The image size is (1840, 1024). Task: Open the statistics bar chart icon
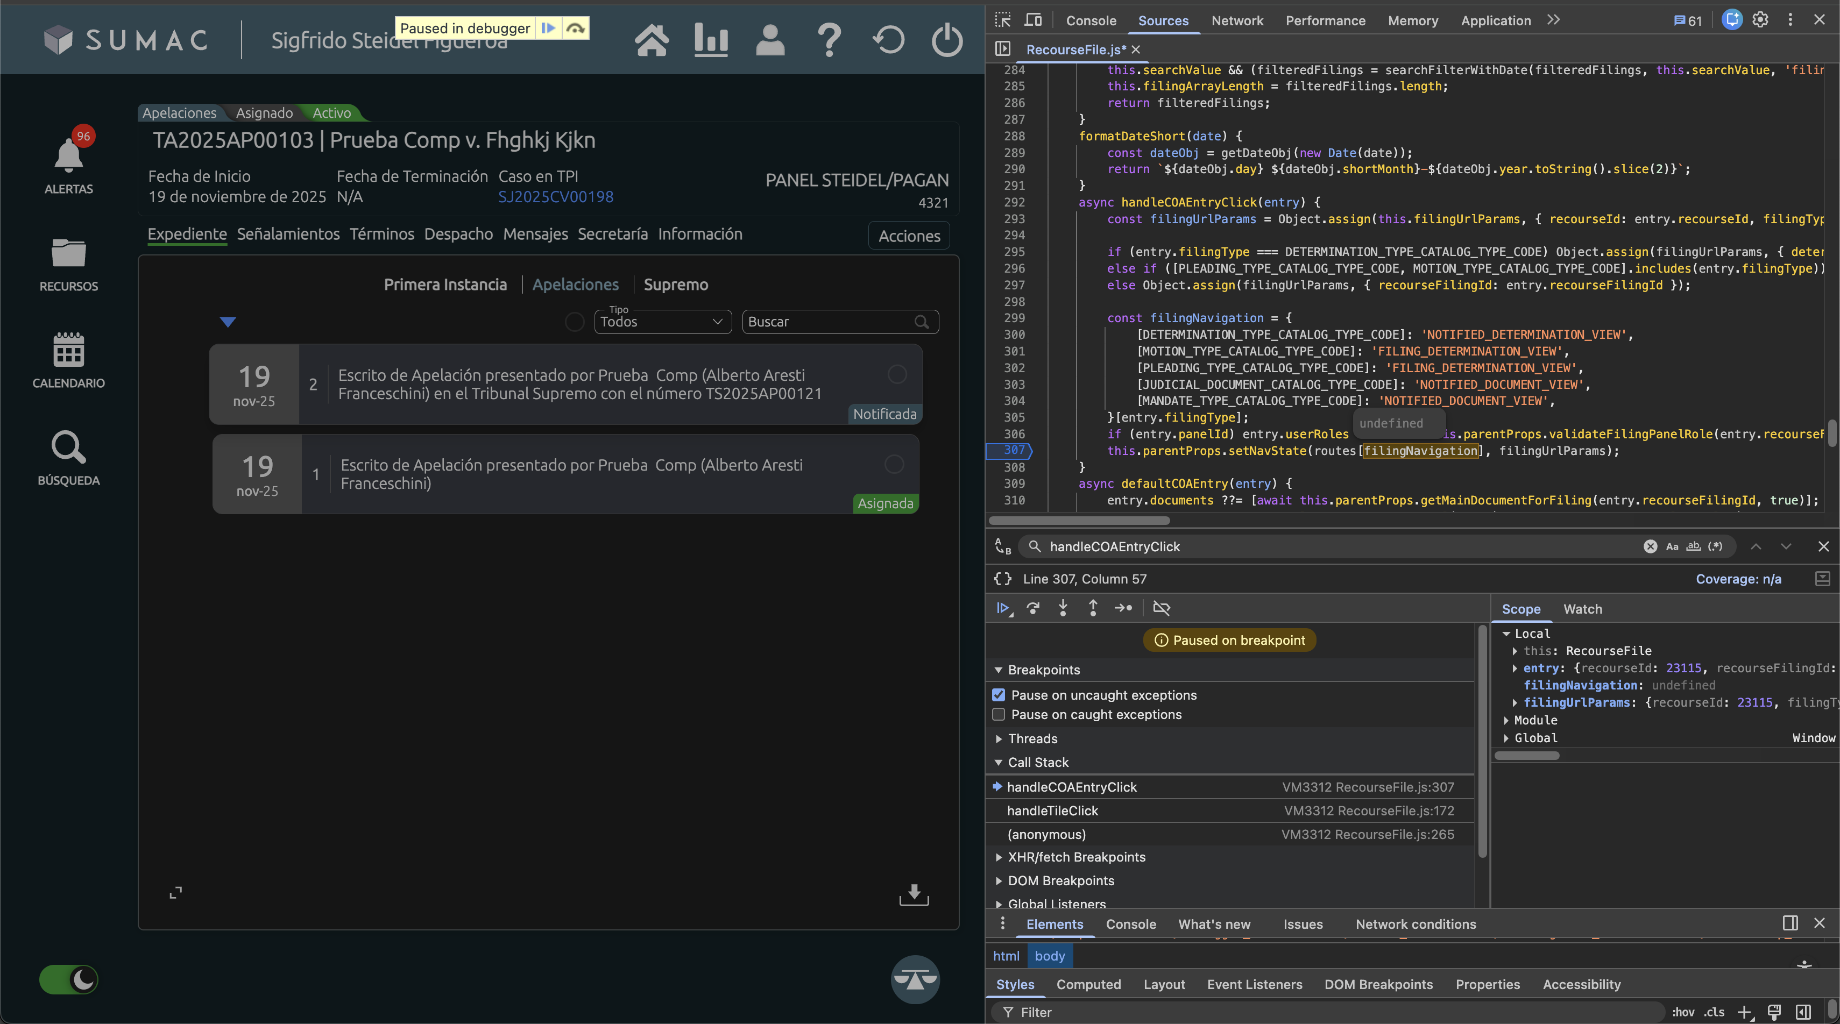pyautogui.click(x=711, y=40)
